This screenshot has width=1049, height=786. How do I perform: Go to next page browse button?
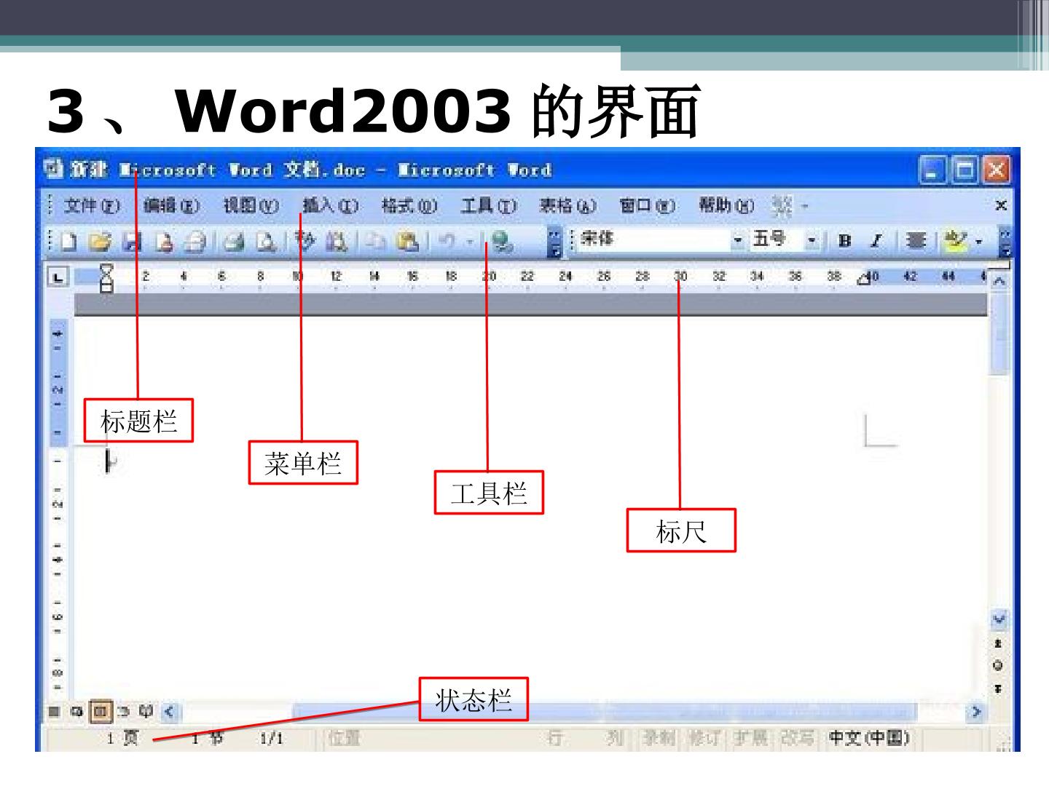pos(998,688)
